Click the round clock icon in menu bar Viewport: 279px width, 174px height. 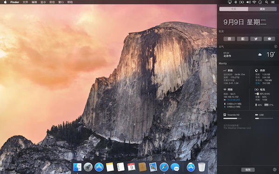tap(260, 2)
